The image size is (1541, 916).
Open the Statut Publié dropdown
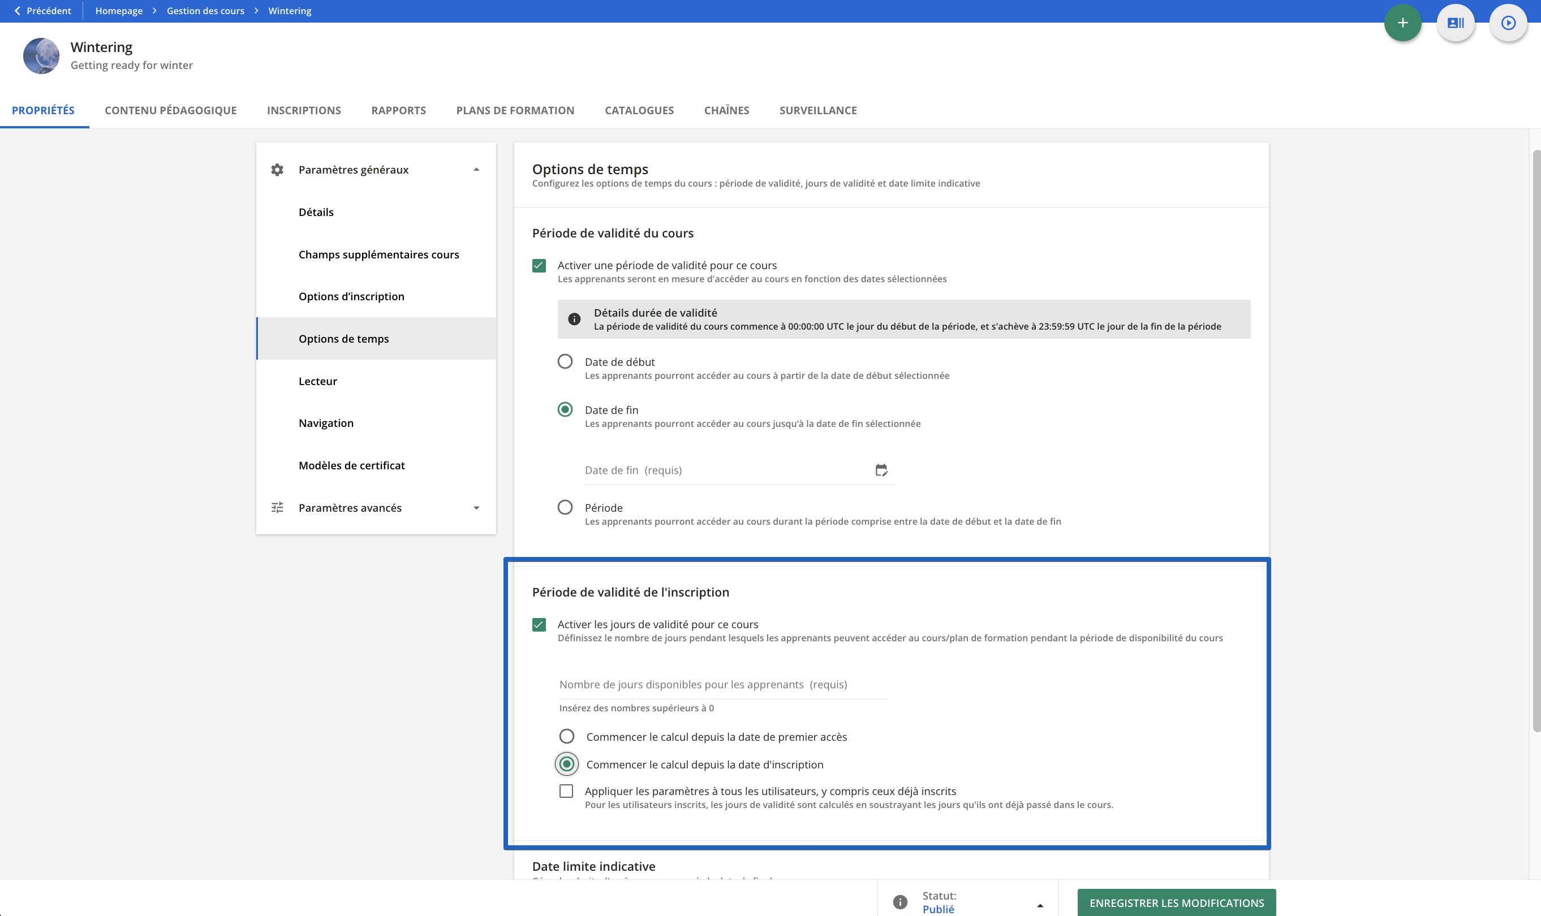(1040, 905)
